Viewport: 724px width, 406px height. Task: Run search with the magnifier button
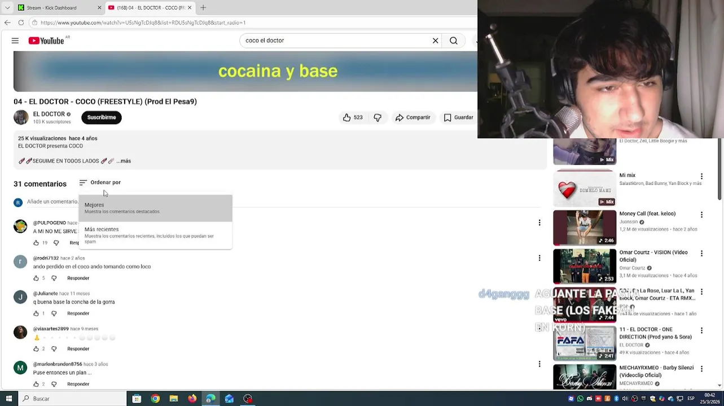454,41
